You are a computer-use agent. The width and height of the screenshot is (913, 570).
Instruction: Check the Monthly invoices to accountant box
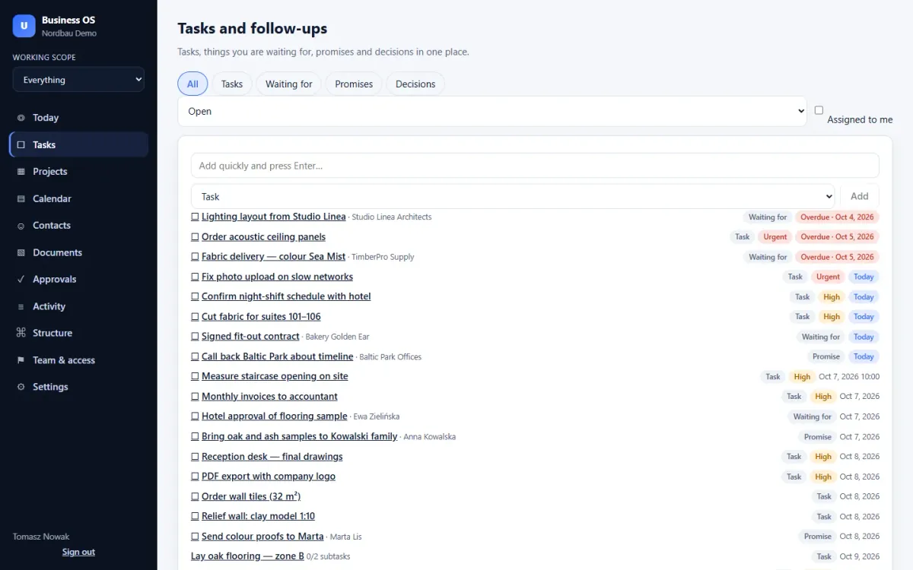(x=195, y=397)
